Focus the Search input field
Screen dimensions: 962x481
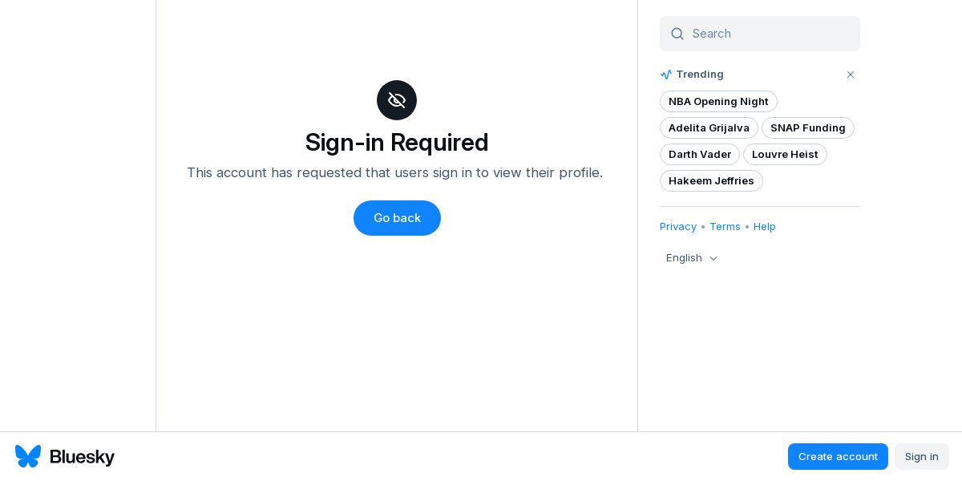coord(760,34)
